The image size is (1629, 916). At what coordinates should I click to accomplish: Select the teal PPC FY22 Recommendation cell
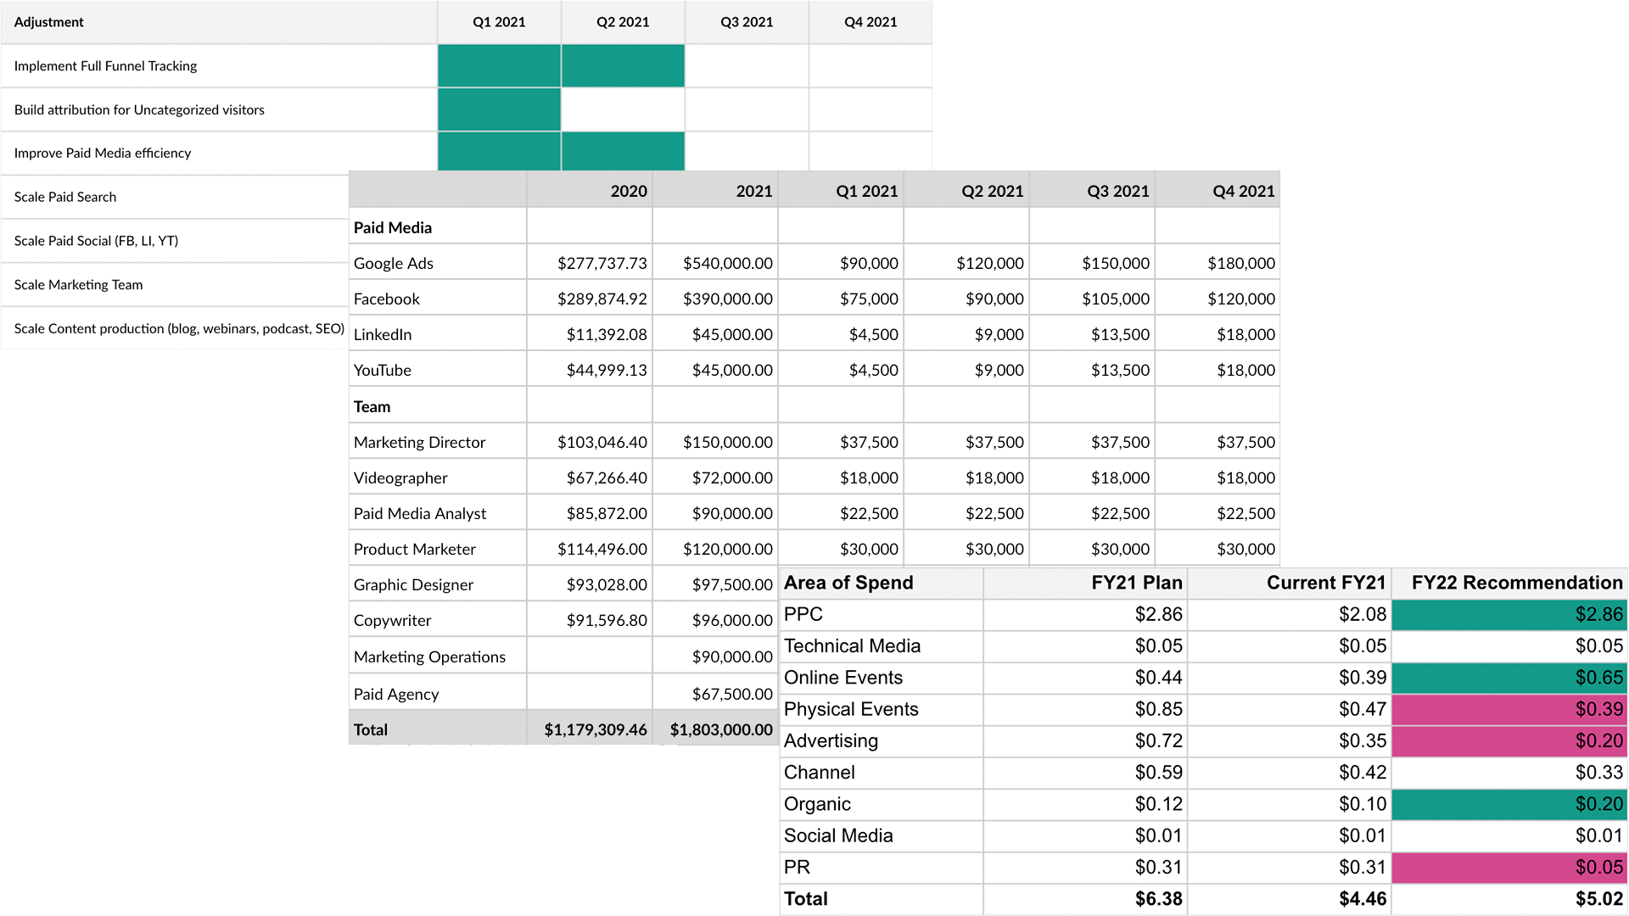(x=1509, y=615)
